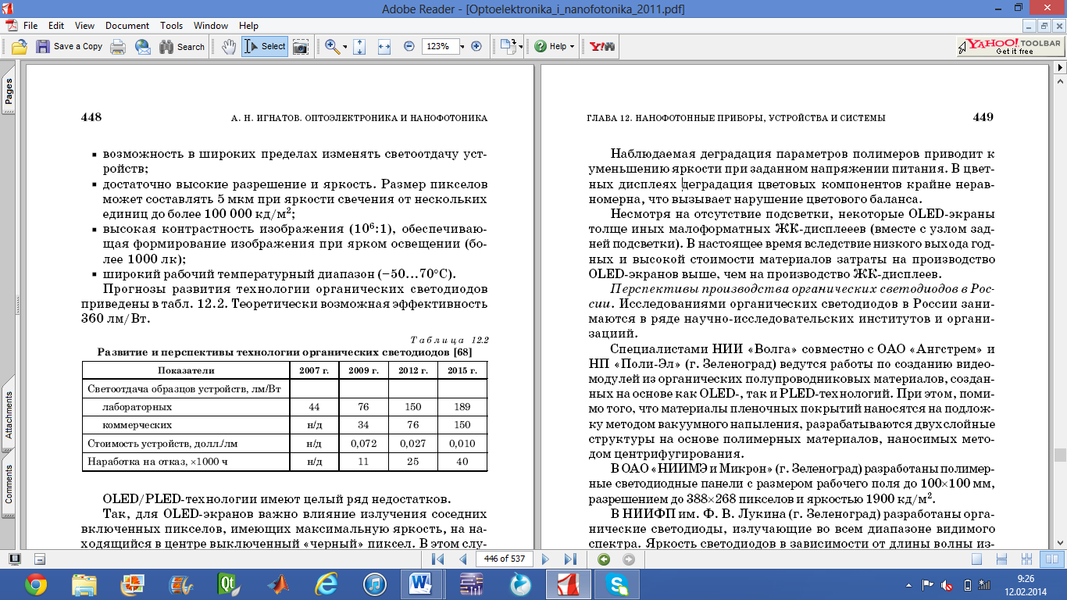Open the View menu

click(84, 26)
